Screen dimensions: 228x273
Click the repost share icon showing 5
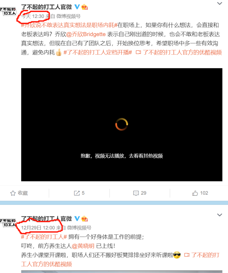point(77,193)
